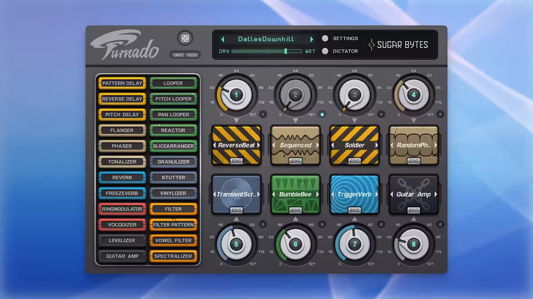Load the Granulizer effect
Screen dimensions: 533x299
point(173,162)
